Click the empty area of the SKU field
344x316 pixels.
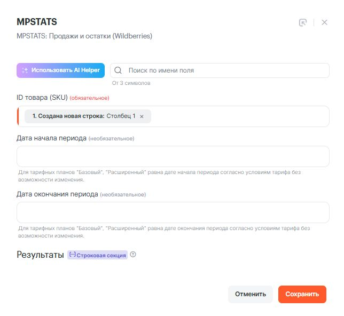pos(240,116)
